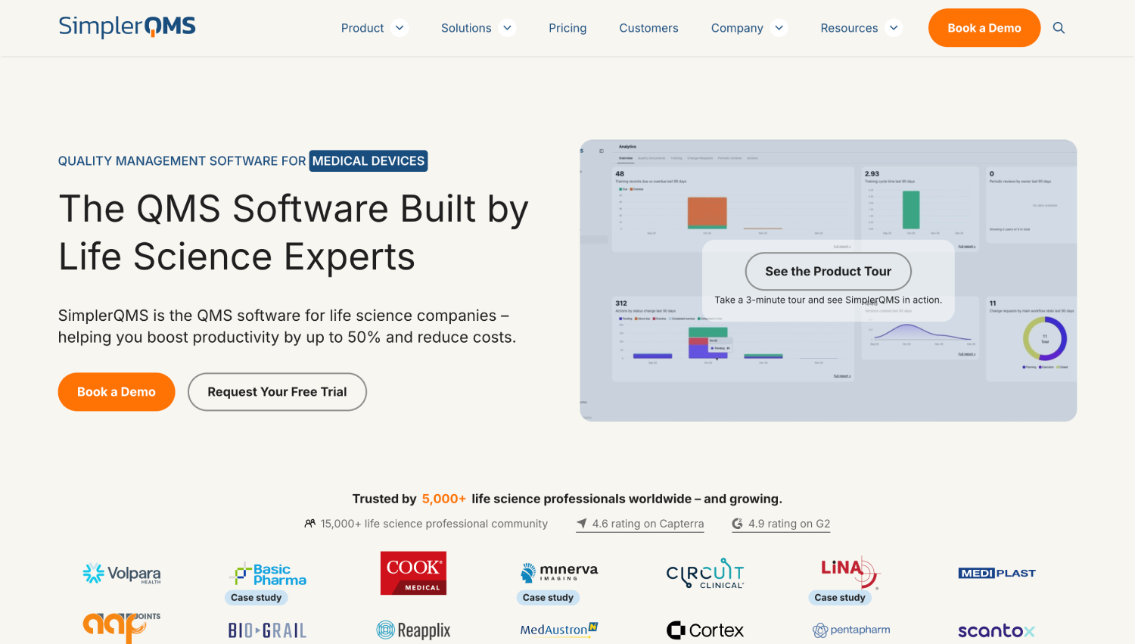The width and height of the screenshot is (1135, 644).
Task: Click the Capterra arrow icon
Action: pyautogui.click(x=582, y=524)
